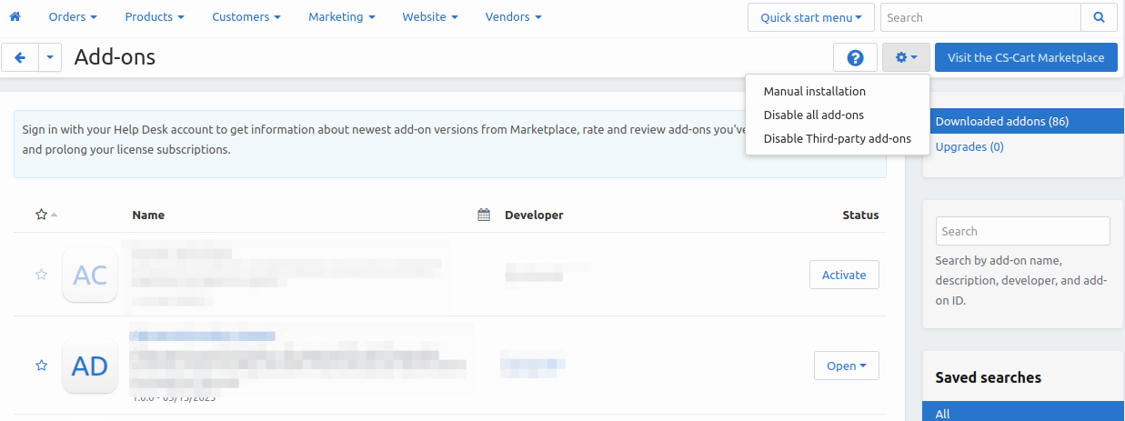
Task: Star the AD add-on as favorite
Action: tap(41, 365)
